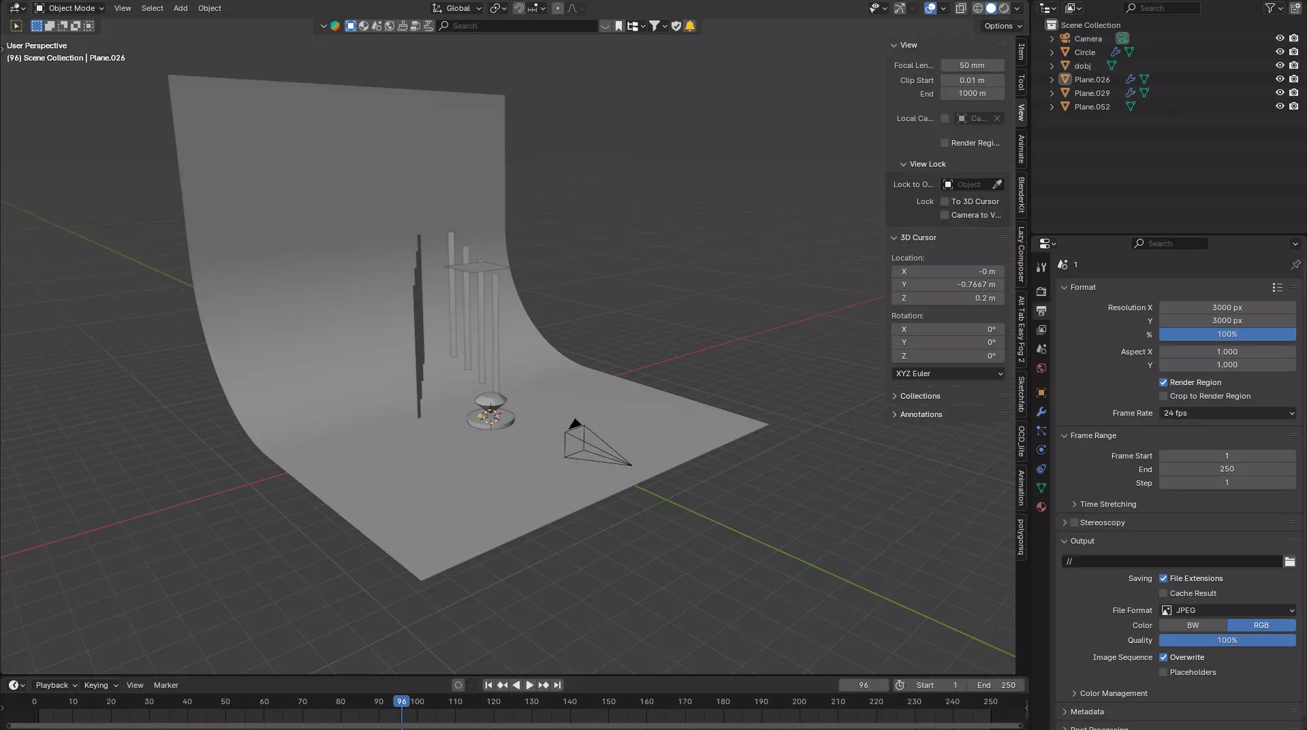Click the pin icon in properties editor
Viewport: 1307px width, 730px height.
(1295, 265)
